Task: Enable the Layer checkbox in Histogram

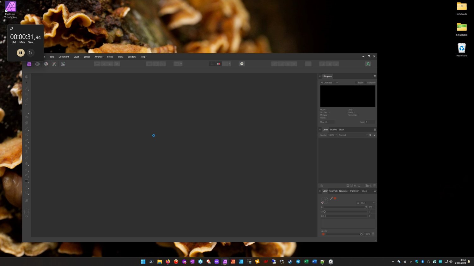Action: [x=356, y=83]
